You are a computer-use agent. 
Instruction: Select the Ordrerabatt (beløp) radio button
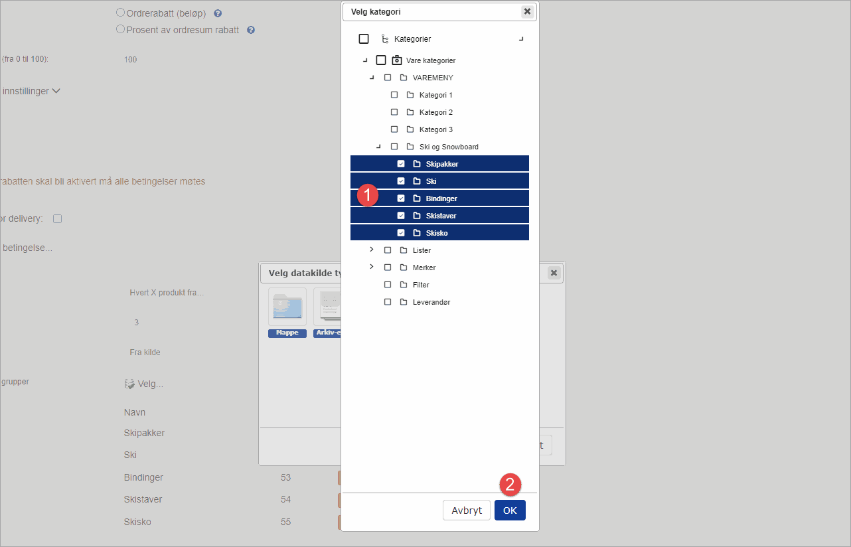pos(120,13)
